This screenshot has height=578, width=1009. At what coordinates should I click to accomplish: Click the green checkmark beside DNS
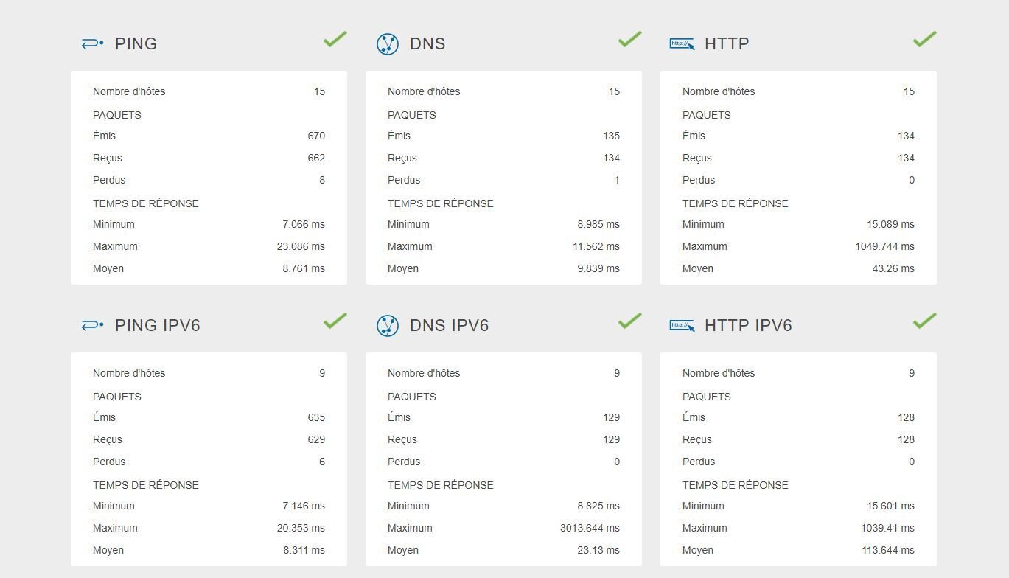tap(629, 39)
